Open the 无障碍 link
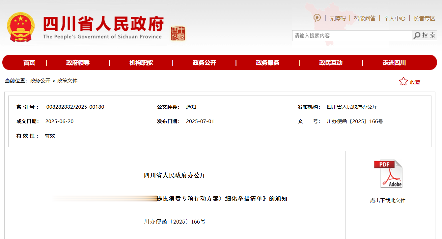 tap(338, 18)
